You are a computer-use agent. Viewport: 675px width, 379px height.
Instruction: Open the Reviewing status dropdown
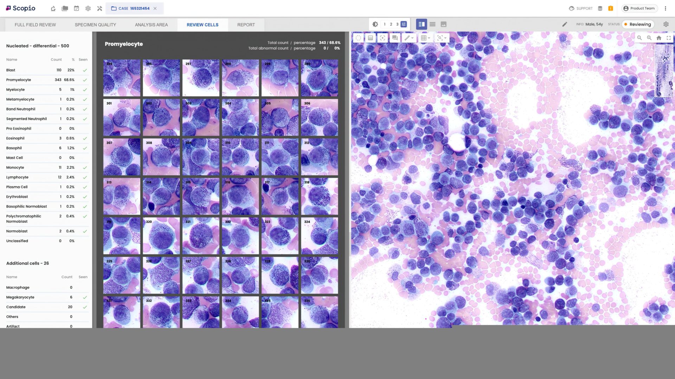638,24
